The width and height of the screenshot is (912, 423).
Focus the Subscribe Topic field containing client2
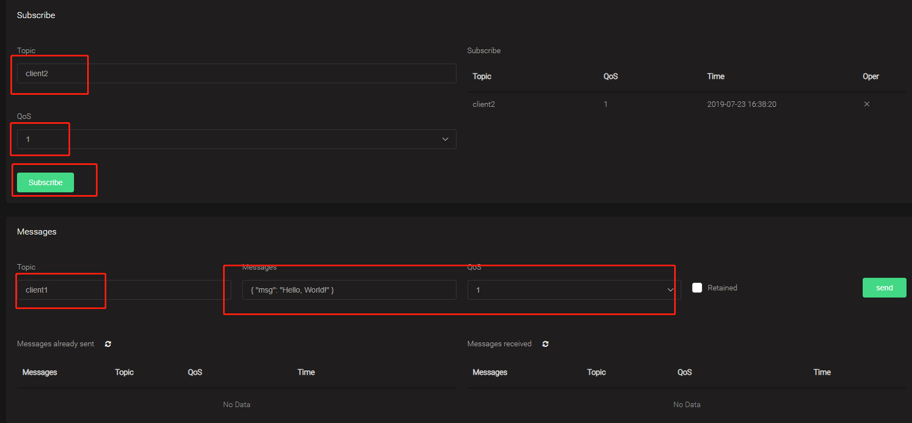(x=236, y=73)
